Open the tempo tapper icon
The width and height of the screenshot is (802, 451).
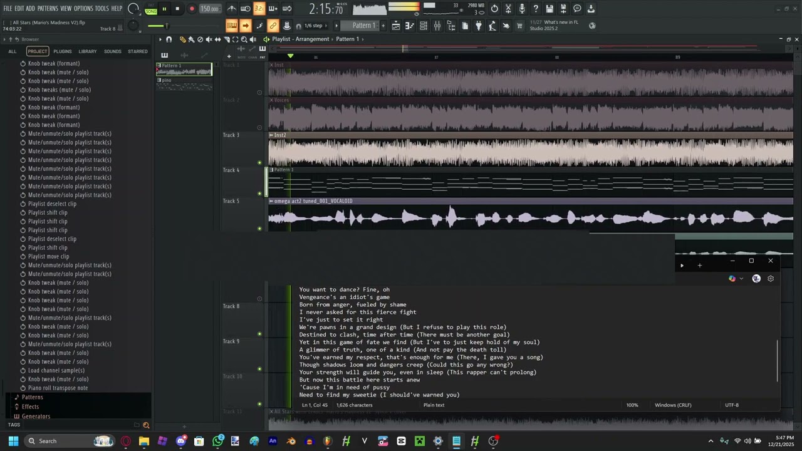click(492, 26)
